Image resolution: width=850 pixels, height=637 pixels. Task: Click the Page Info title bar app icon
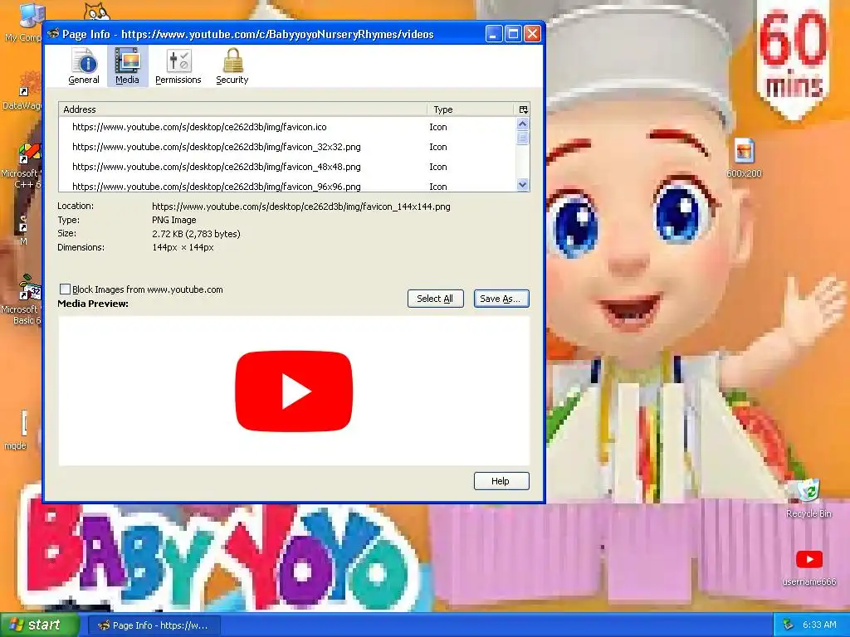(53, 33)
